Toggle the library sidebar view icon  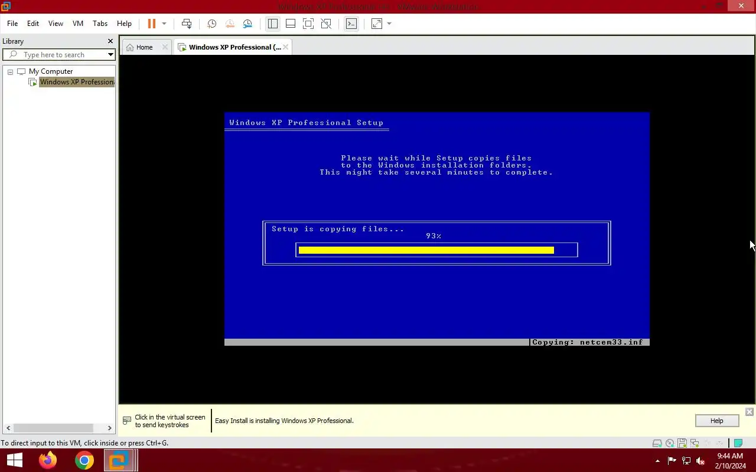(x=272, y=24)
